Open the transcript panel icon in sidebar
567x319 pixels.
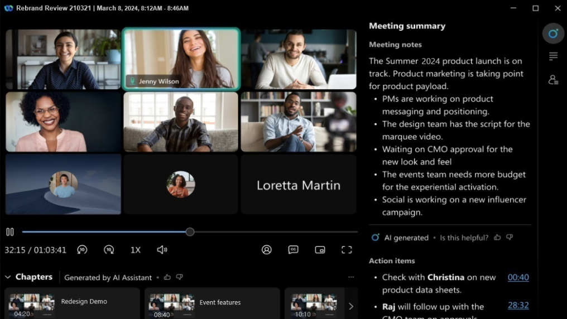click(x=553, y=56)
